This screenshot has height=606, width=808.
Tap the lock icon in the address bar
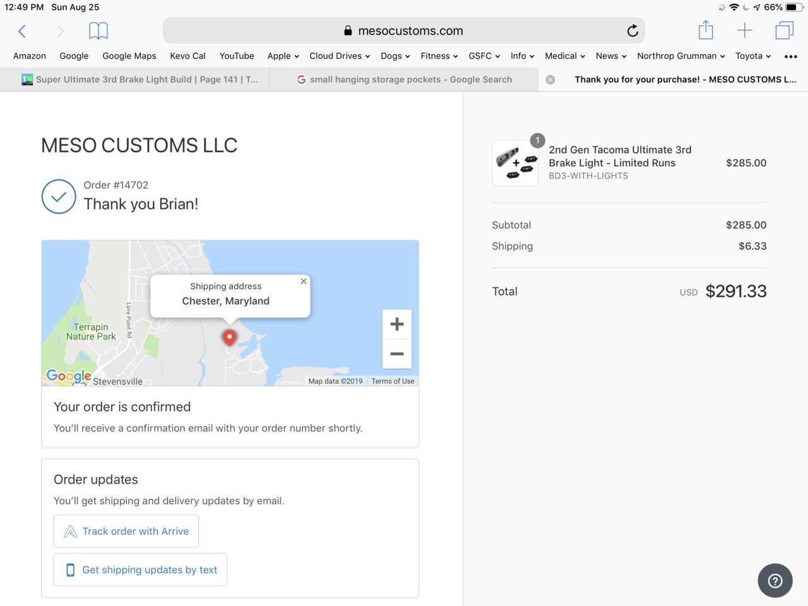348,30
